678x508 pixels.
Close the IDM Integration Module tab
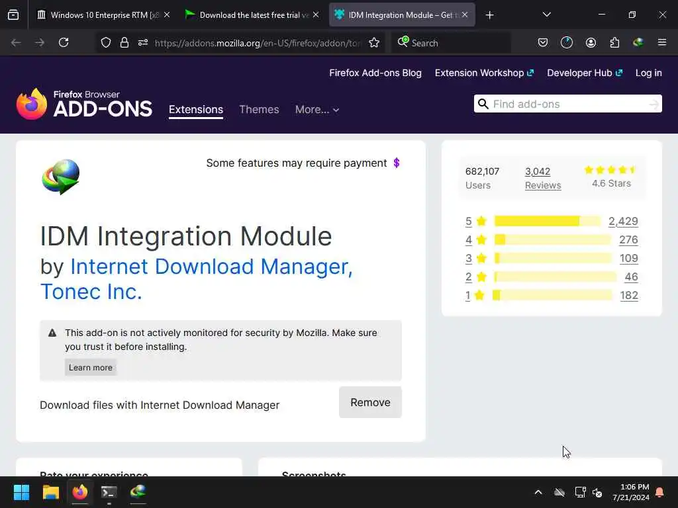pyautogui.click(x=465, y=15)
